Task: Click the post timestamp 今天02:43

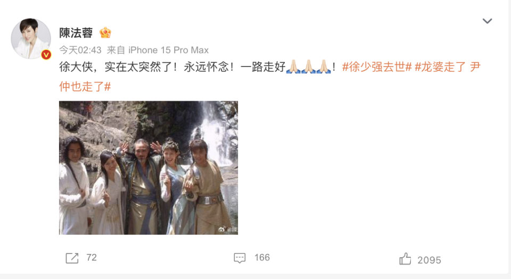Action: [x=80, y=50]
